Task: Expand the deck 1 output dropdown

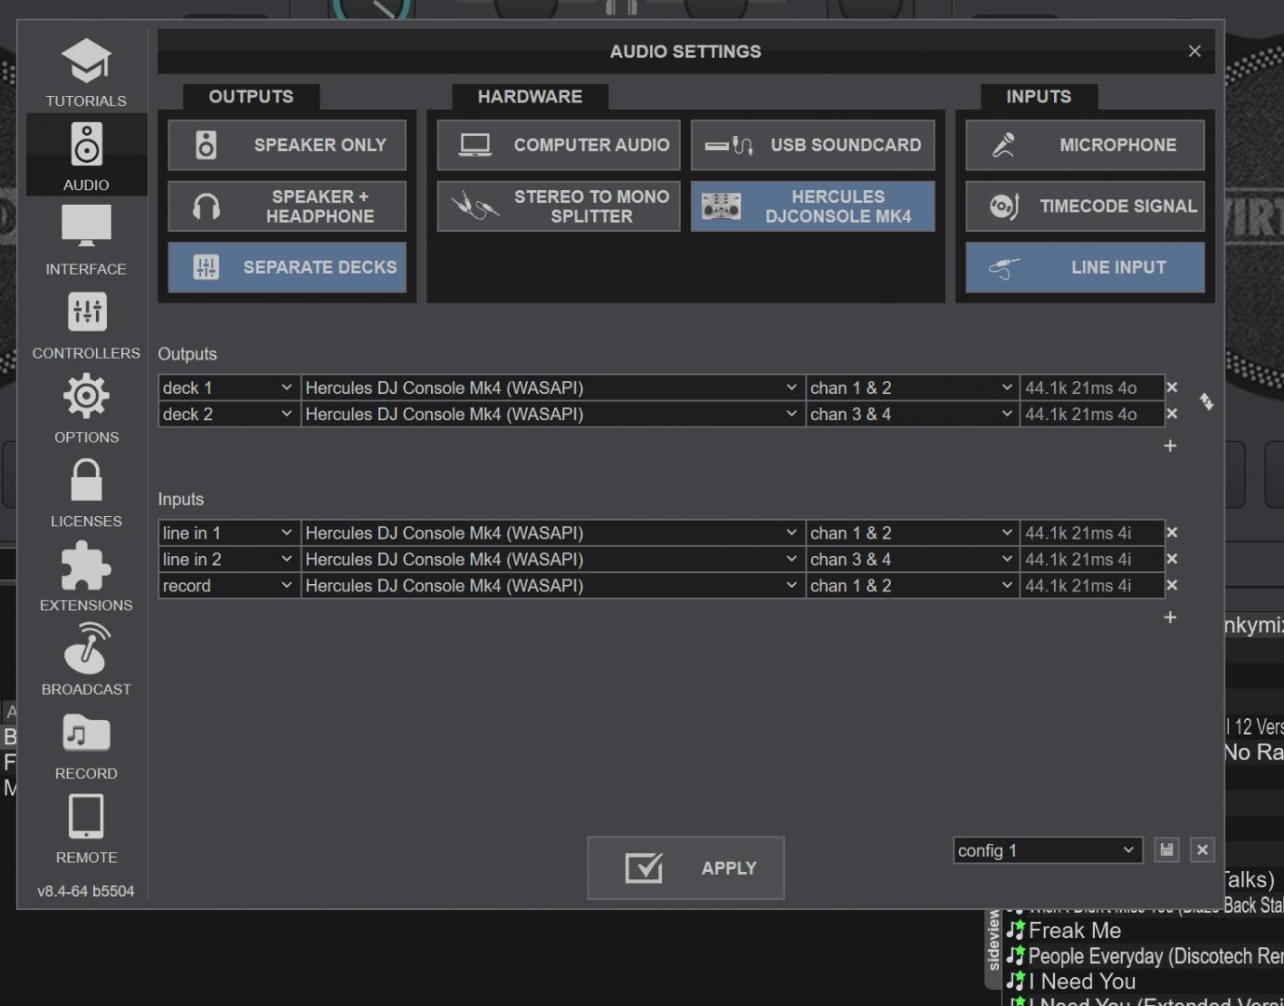Action: (228, 387)
